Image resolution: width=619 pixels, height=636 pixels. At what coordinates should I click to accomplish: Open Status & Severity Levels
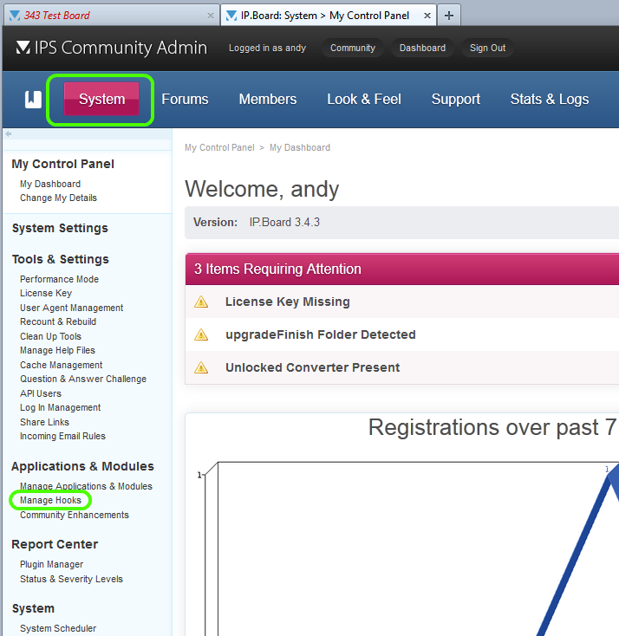71,579
